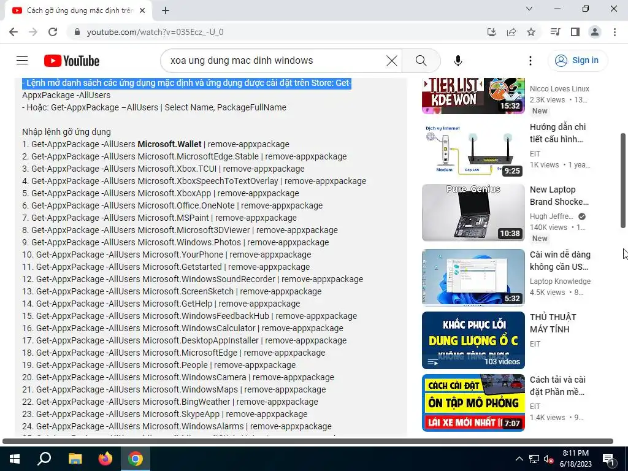Go back to the previous page

click(x=13, y=32)
